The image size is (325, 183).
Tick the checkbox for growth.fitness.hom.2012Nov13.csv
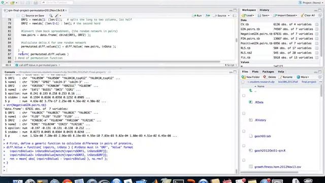244,160
